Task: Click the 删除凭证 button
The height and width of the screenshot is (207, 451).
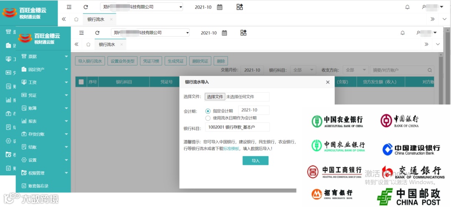Action: tap(200, 61)
